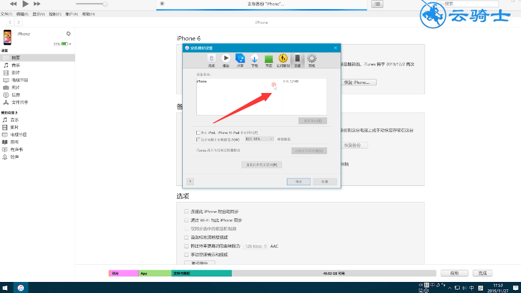521x293 pixels.
Task: Open the 超过 50% threshold dropdown
Action: tap(259, 139)
